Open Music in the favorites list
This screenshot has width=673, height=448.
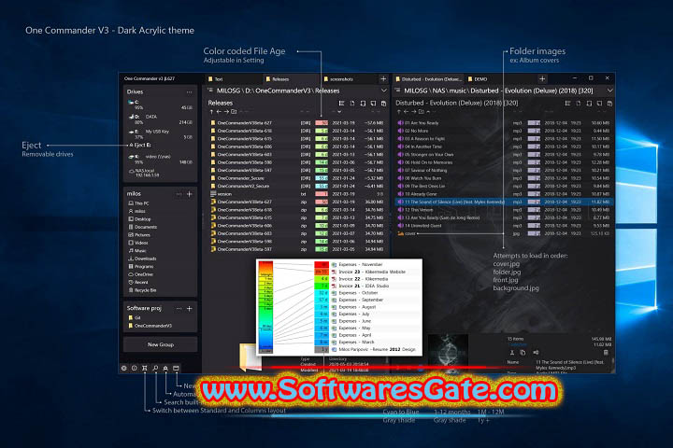[x=137, y=251]
